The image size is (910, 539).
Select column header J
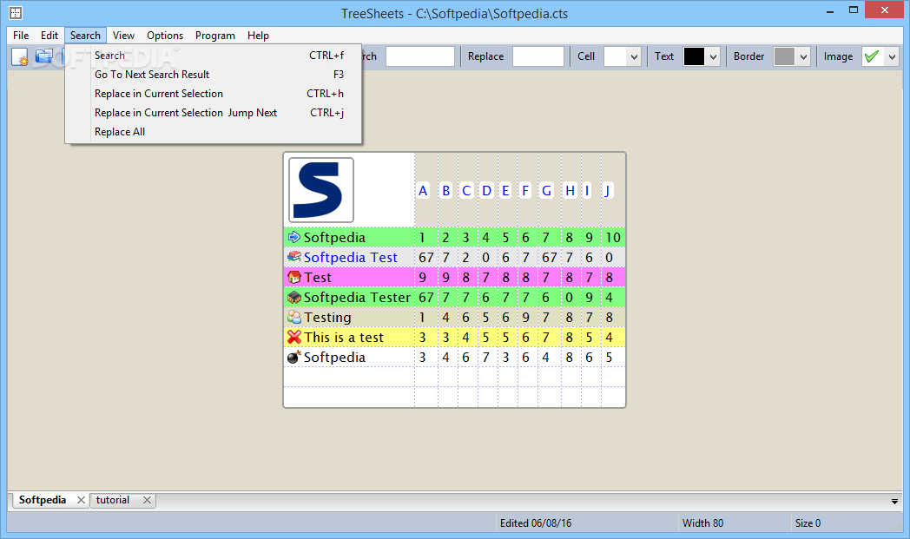607,190
